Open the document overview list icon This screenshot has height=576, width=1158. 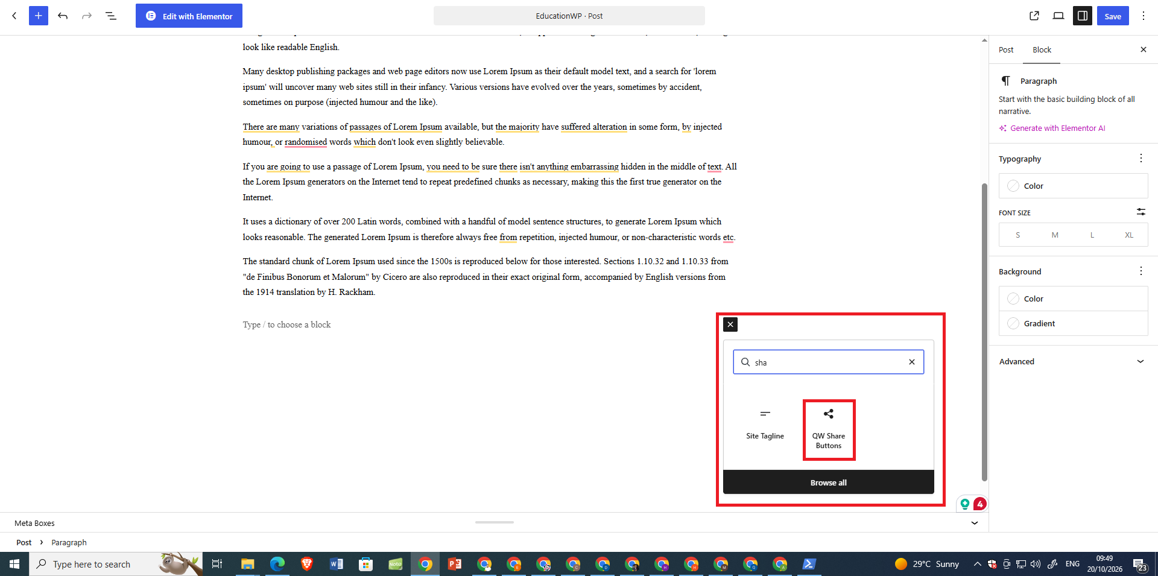pyautogui.click(x=111, y=16)
